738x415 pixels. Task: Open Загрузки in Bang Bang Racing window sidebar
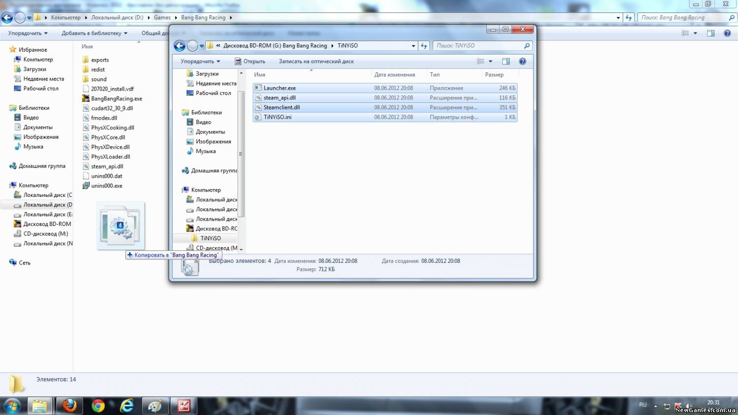31,69
